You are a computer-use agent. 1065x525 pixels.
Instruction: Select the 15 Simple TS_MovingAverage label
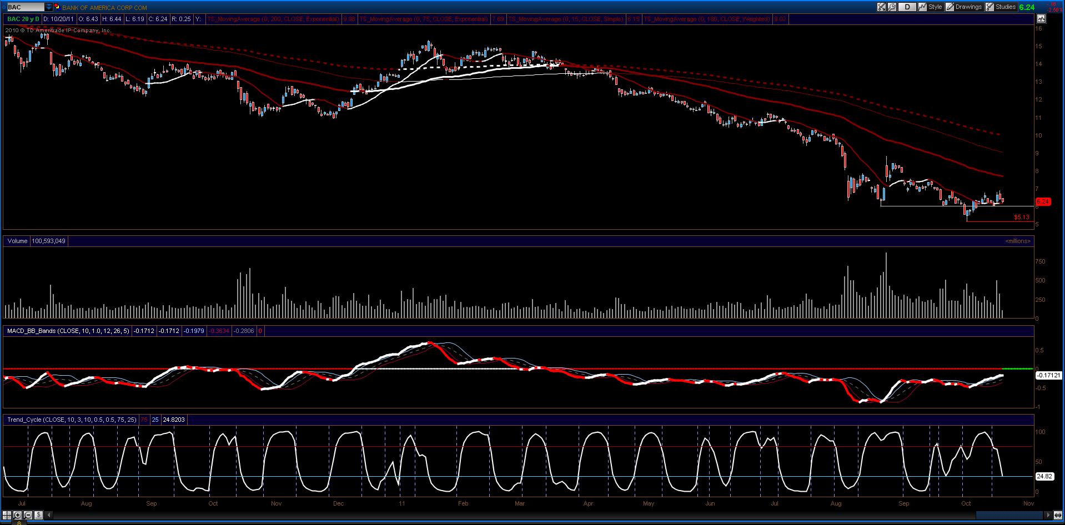tap(565, 19)
